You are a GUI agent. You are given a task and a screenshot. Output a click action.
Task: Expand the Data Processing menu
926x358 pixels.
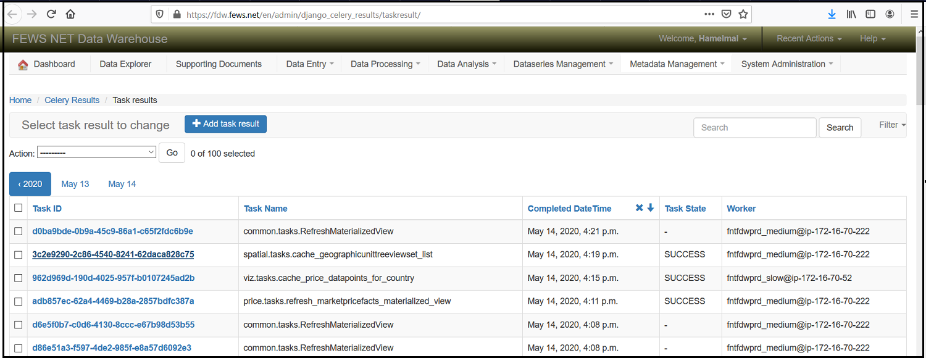(385, 64)
